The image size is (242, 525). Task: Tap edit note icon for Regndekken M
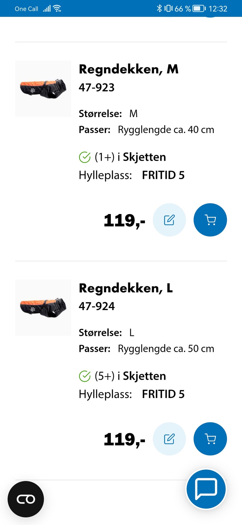pos(169,220)
